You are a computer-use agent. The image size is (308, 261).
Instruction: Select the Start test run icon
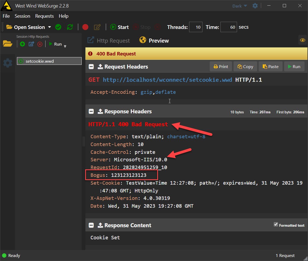pyautogui.click(x=113, y=27)
